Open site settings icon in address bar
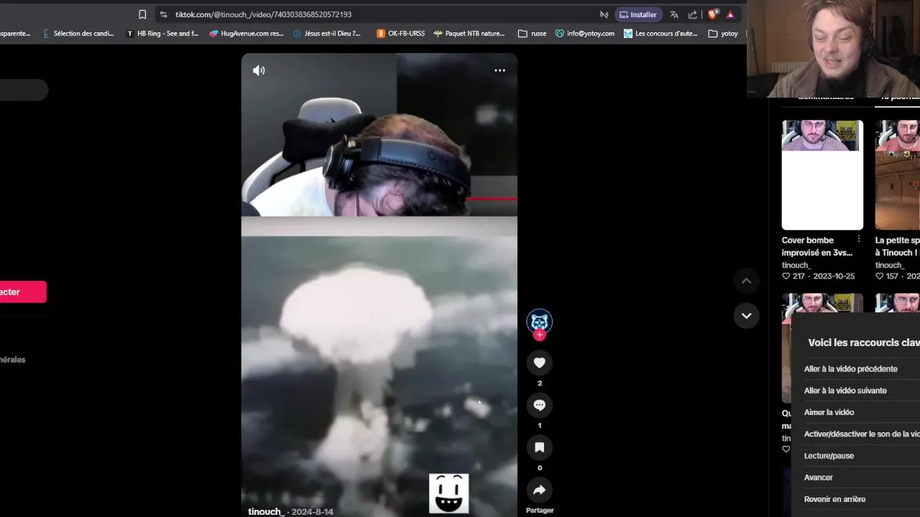 point(163,14)
